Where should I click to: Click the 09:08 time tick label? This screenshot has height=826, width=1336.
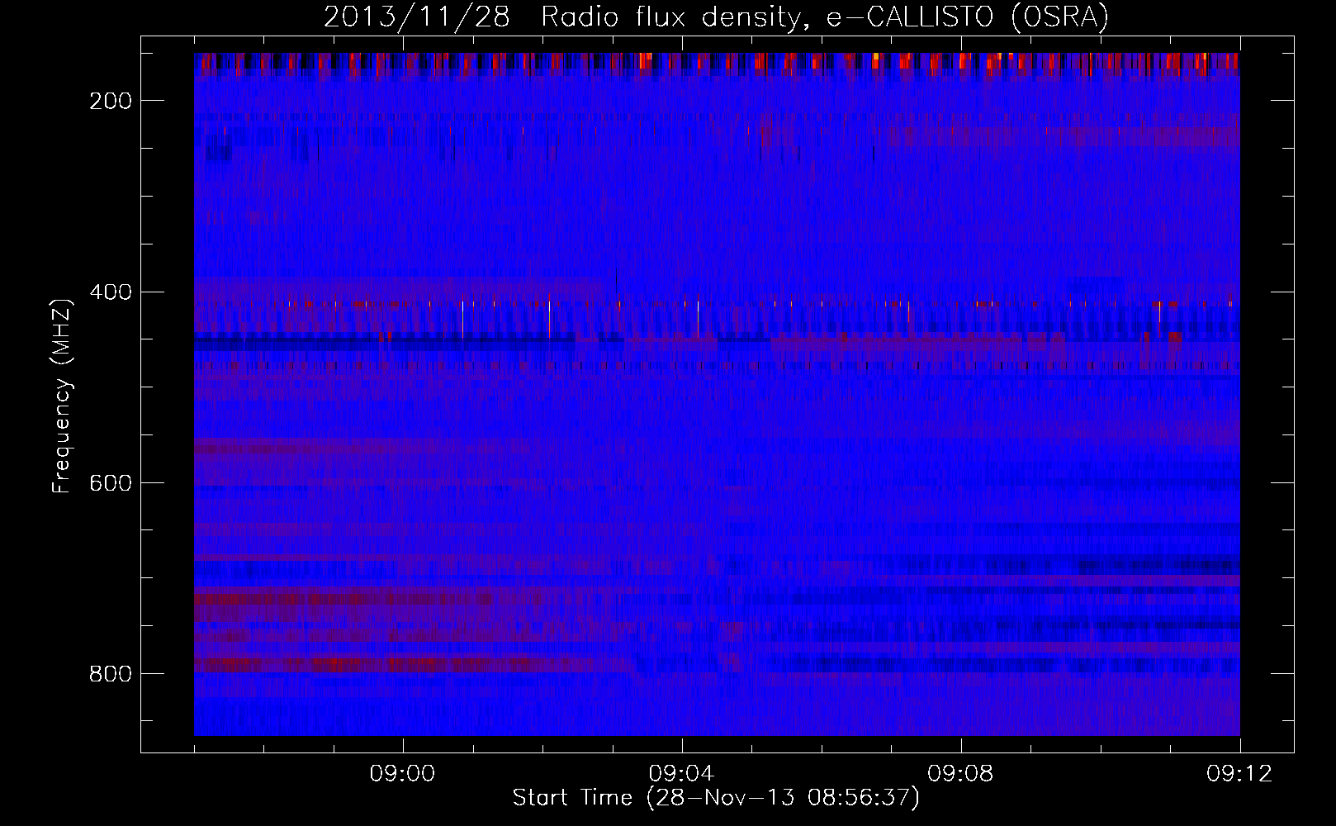coord(960,773)
